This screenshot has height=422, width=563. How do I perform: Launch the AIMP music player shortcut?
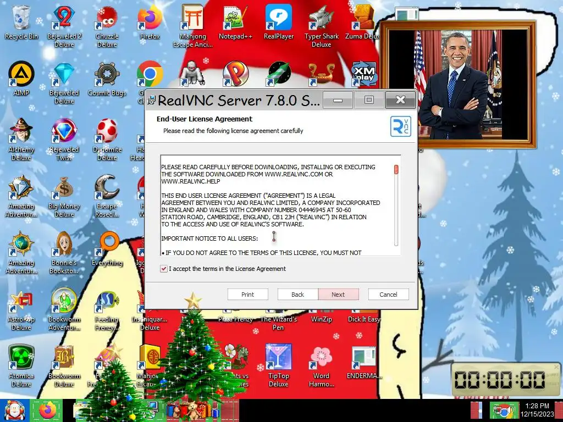click(x=21, y=78)
